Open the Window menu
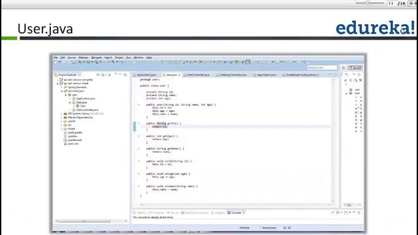 pyautogui.click(x=138, y=57)
